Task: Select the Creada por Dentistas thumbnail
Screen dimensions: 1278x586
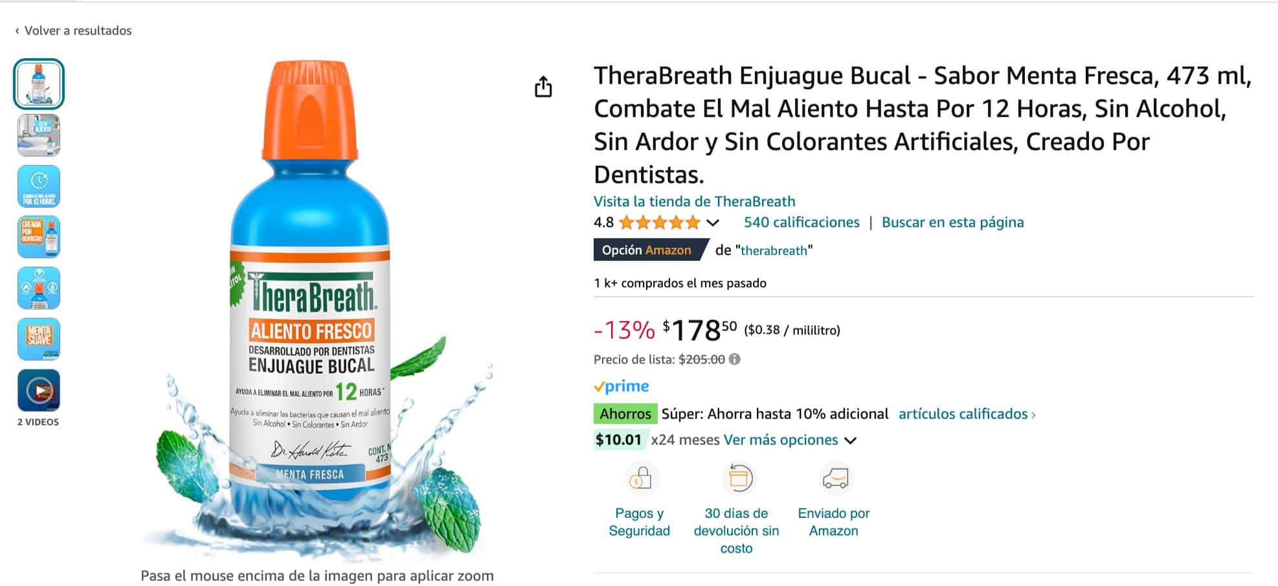Action: tap(39, 237)
